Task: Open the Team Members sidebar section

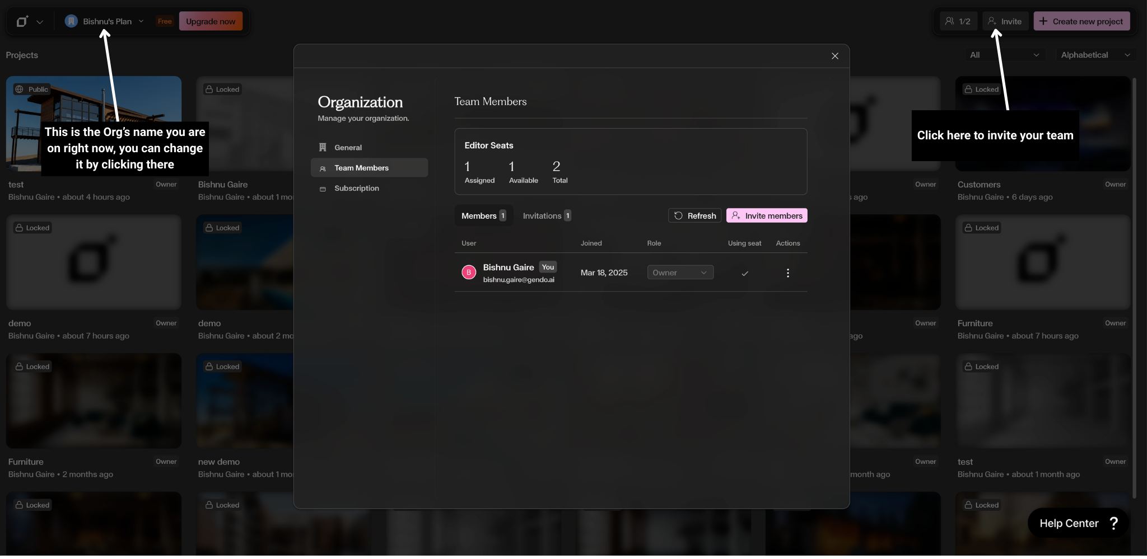Action: pos(361,167)
